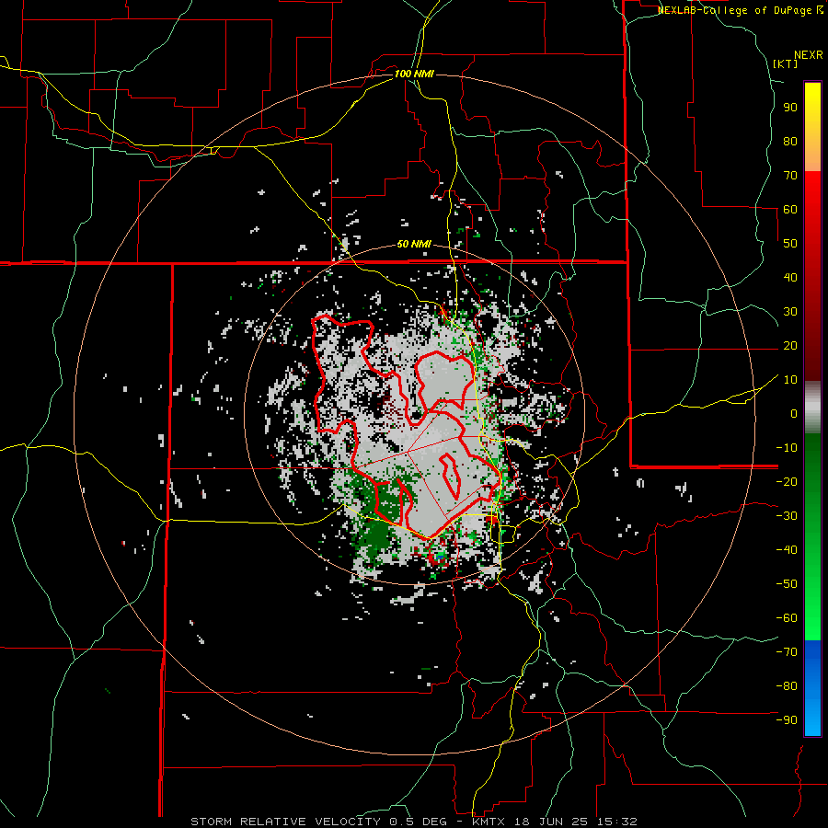
Task: Click the "NEXLAB-College of DuPage" label
Action: click(735, 10)
